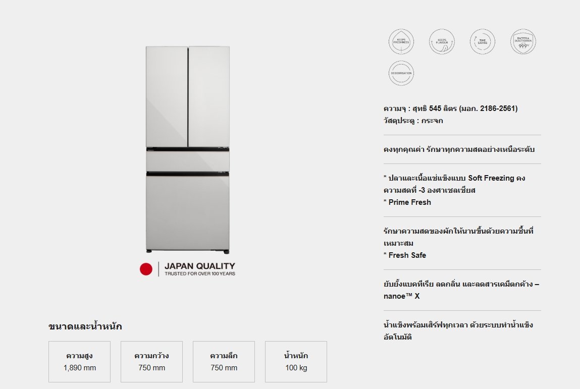Click the Keeps Flavour feature icon

[x=442, y=42]
